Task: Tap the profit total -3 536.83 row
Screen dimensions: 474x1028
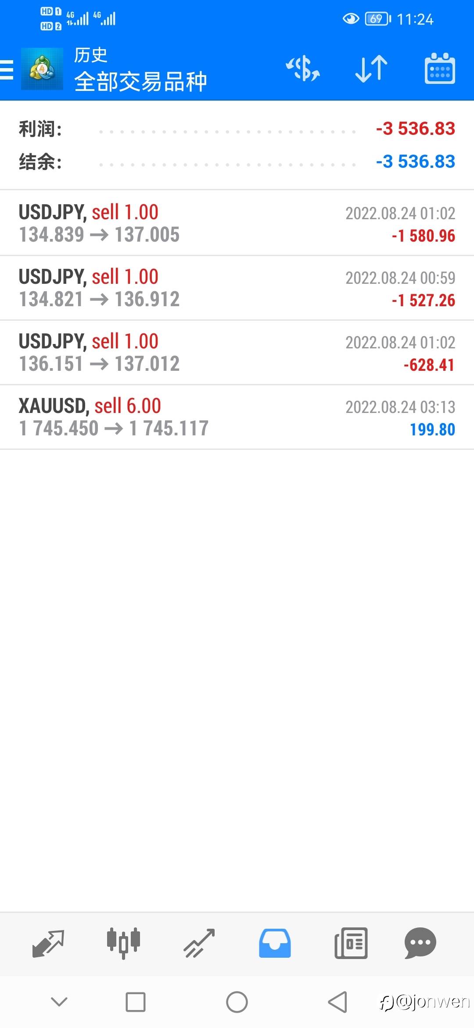Action: (237, 129)
